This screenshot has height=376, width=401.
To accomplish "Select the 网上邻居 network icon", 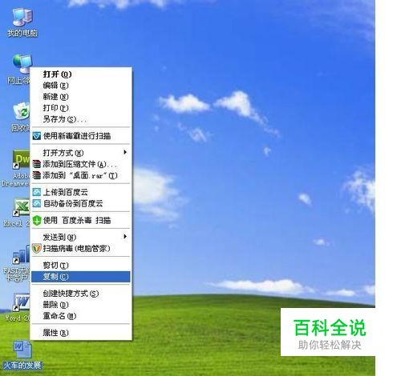I will [22, 63].
